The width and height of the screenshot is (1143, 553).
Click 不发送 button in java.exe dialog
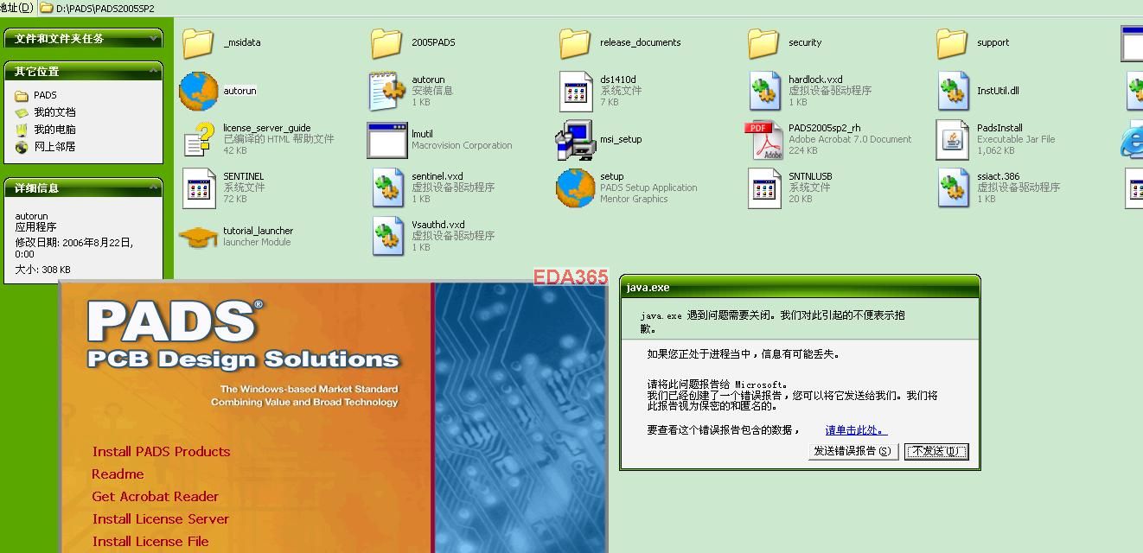point(936,451)
